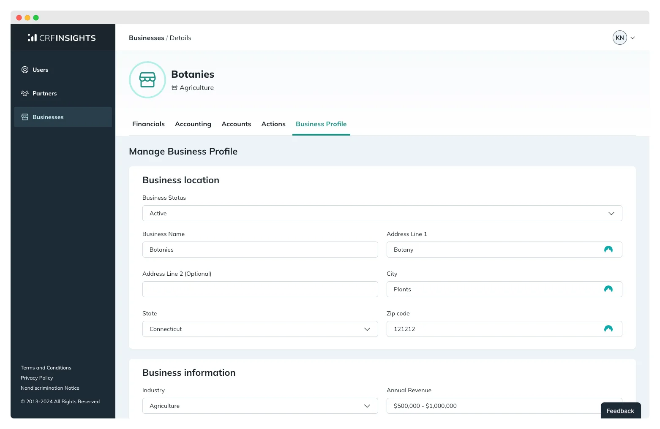Switch to the Actions tab
Screen dimensions: 660x429
pyautogui.click(x=273, y=124)
